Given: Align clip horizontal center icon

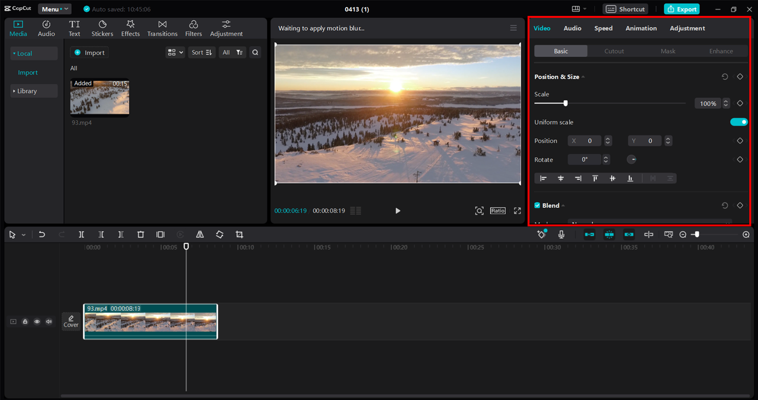Looking at the screenshot, I should point(561,178).
